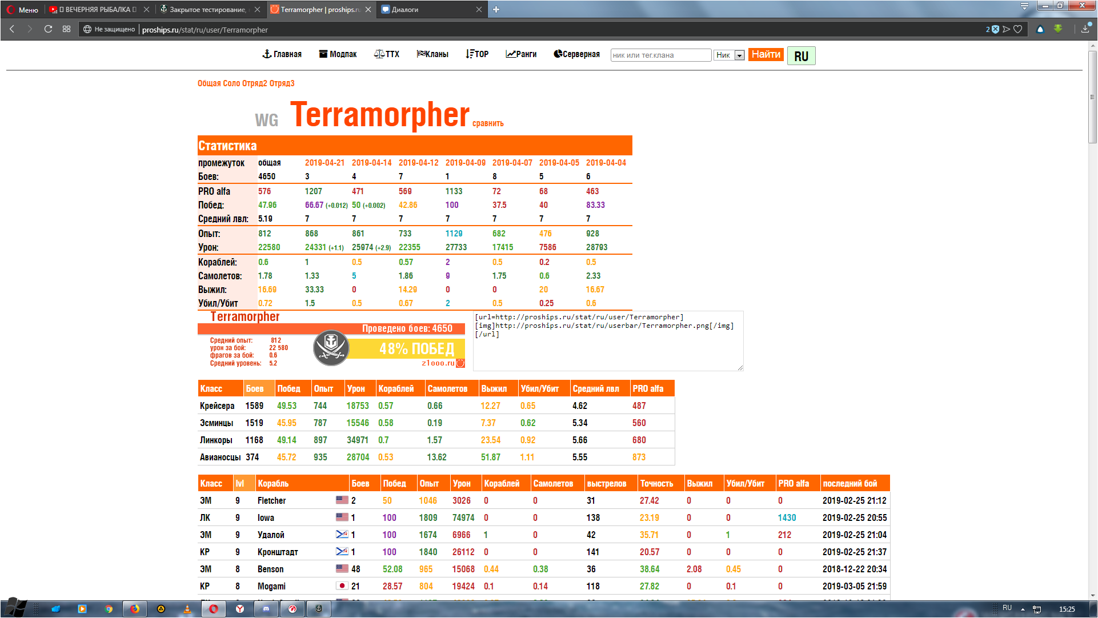Open the speed dial grid icon

(66, 29)
